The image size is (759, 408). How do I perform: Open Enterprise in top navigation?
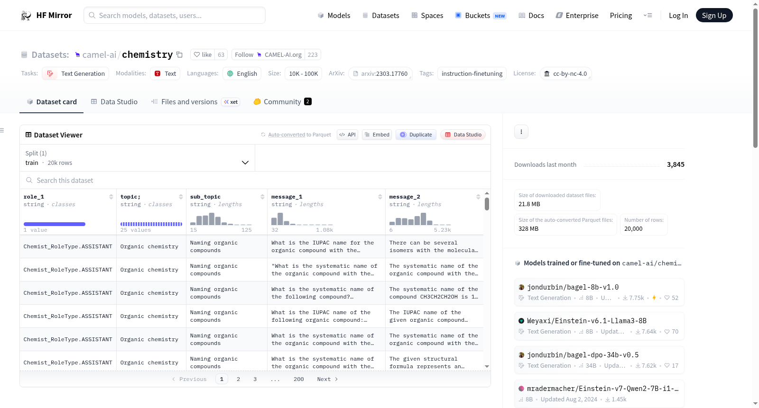click(577, 16)
